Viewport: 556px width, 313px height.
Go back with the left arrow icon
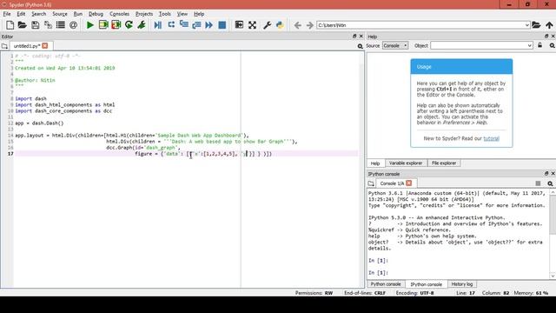tap(297, 25)
